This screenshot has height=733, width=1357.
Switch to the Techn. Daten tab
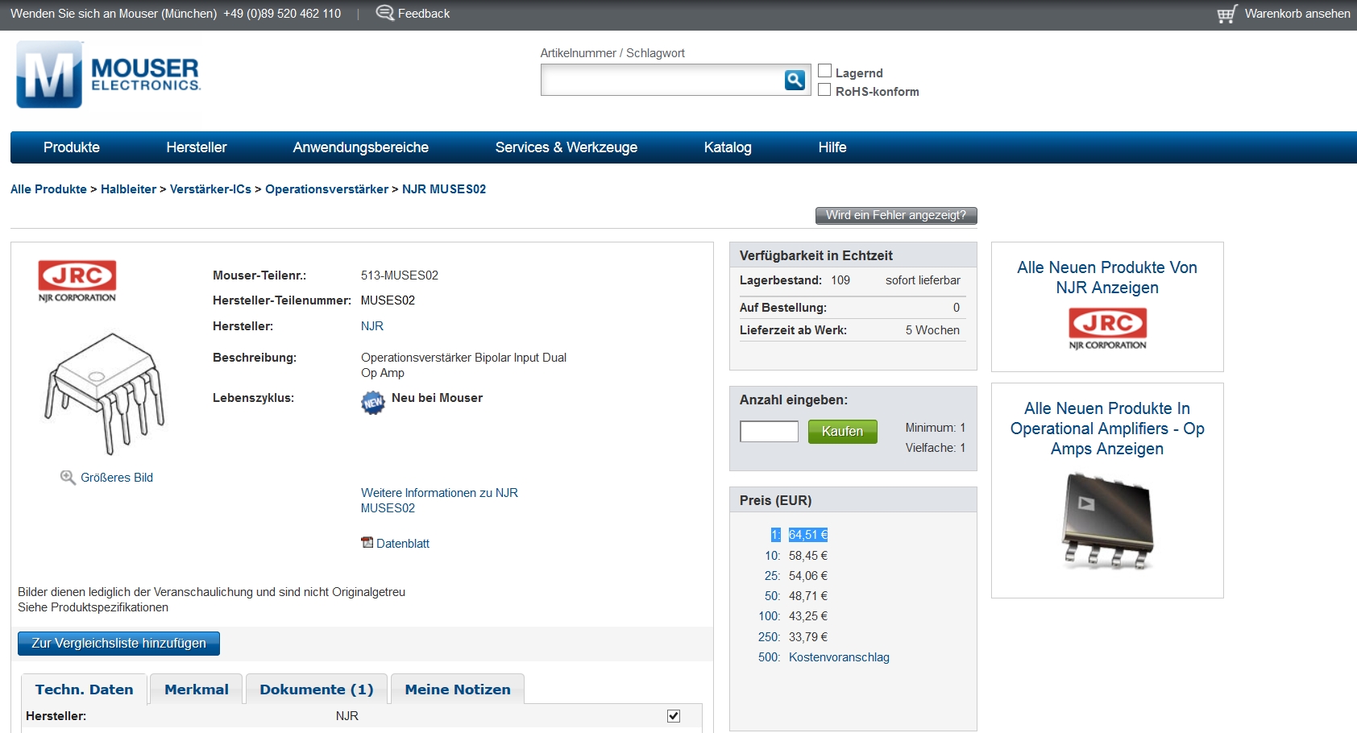tap(84, 690)
